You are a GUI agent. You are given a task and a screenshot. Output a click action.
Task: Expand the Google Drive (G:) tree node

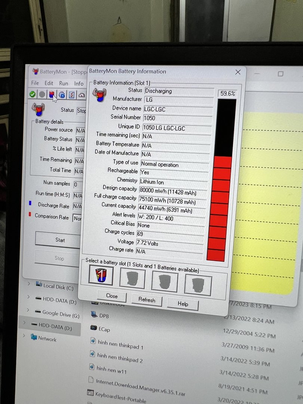(28, 311)
